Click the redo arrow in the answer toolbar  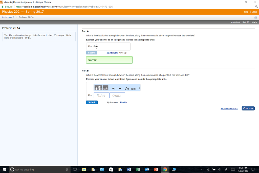coord(120,89)
